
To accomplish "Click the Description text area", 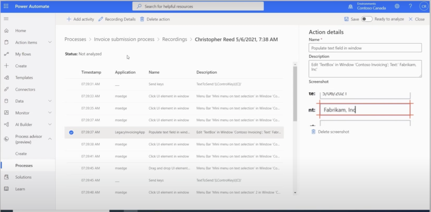I will pyautogui.click(x=365, y=69).
